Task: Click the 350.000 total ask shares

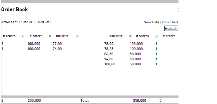Action: click(x=139, y=101)
